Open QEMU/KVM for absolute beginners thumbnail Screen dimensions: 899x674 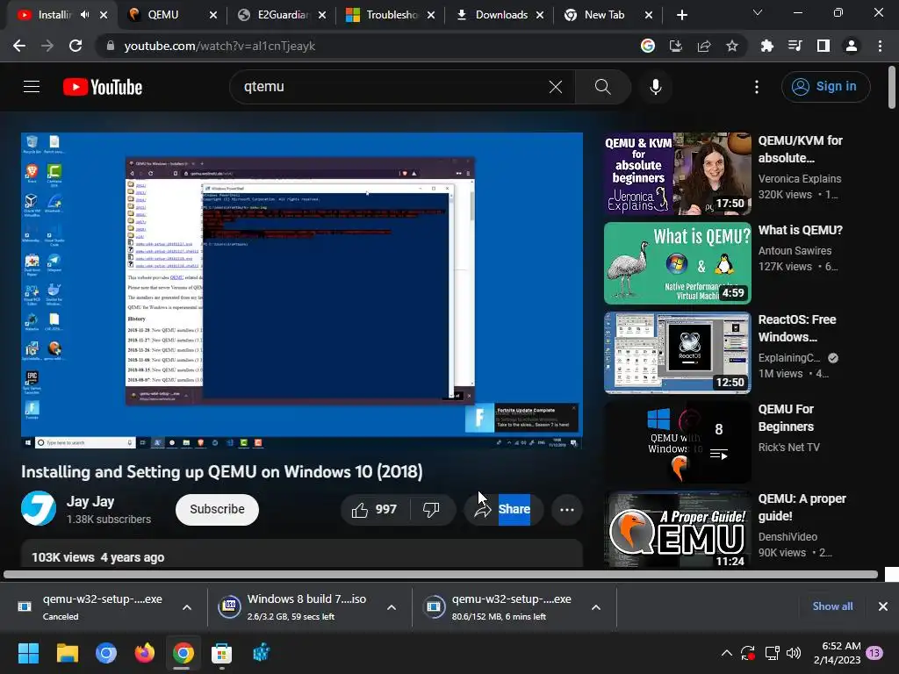(x=677, y=174)
